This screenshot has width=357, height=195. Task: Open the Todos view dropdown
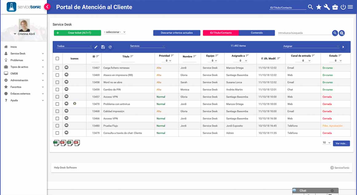pos(74,46)
